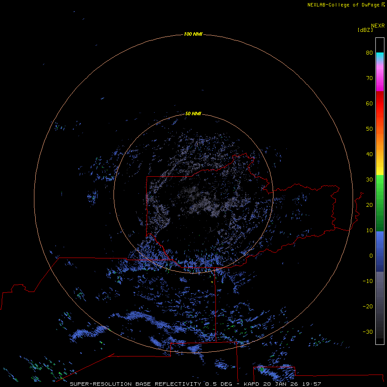Click the yellow band of the color bar
This screenshot has width=387, height=387.
(380, 170)
